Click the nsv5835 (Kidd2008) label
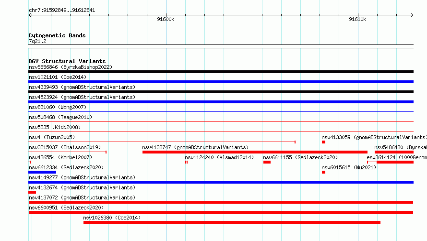 (x=55, y=127)
